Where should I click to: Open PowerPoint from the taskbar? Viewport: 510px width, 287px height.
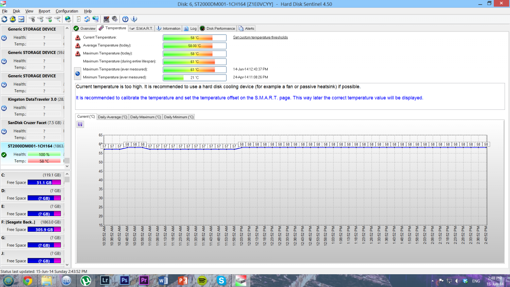tap(183, 281)
